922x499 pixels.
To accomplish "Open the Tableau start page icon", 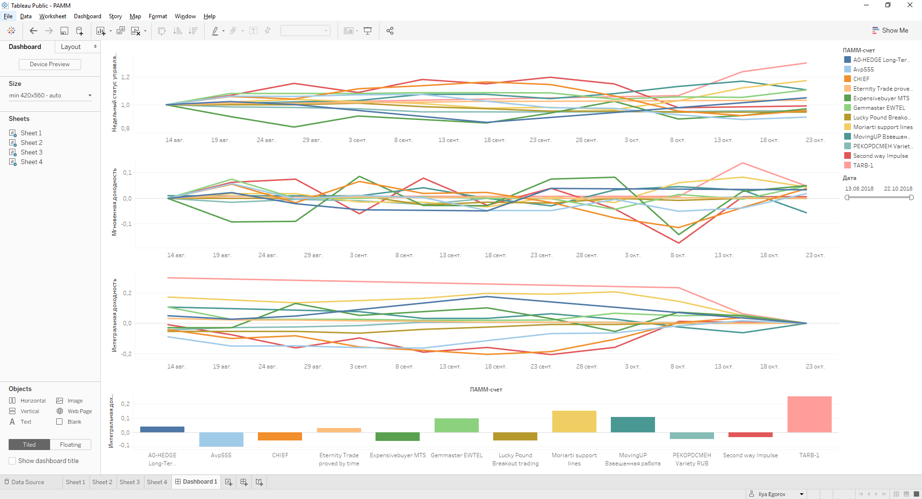I will 11,31.
